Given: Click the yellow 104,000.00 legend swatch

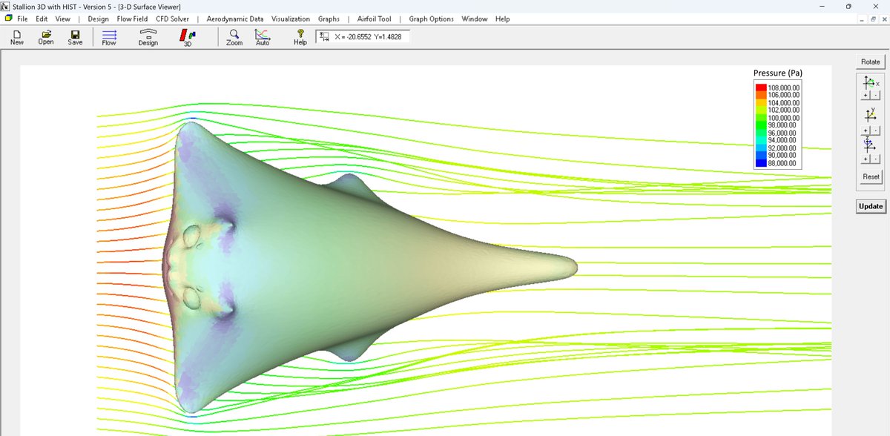Looking at the screenshot, I should [x=761, y=102].
